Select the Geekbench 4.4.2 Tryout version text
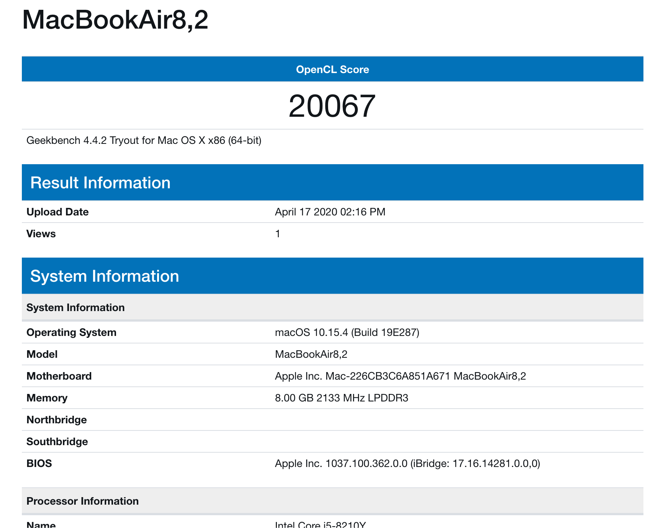657x528 pixels. coord(144,140)
